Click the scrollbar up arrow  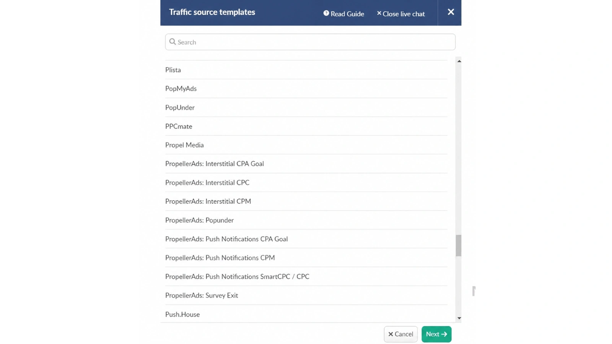(459, 60)
